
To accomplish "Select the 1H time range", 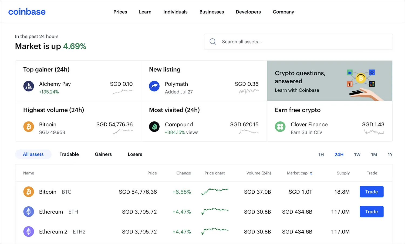I will [321, 154].
